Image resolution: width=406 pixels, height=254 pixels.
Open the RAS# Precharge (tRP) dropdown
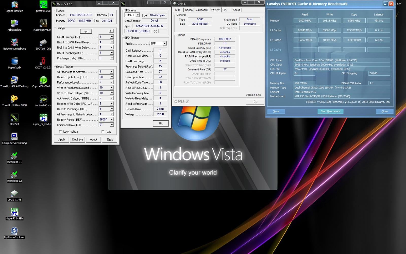(x=111, y=53)
